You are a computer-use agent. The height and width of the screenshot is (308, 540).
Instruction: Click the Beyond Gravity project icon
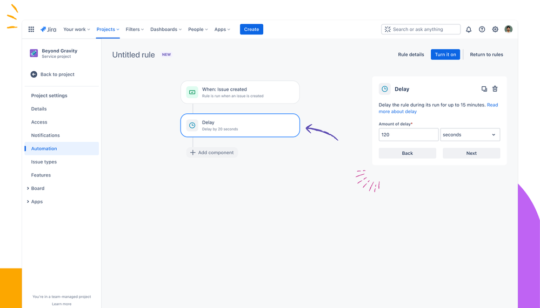[x=34, y=53]
